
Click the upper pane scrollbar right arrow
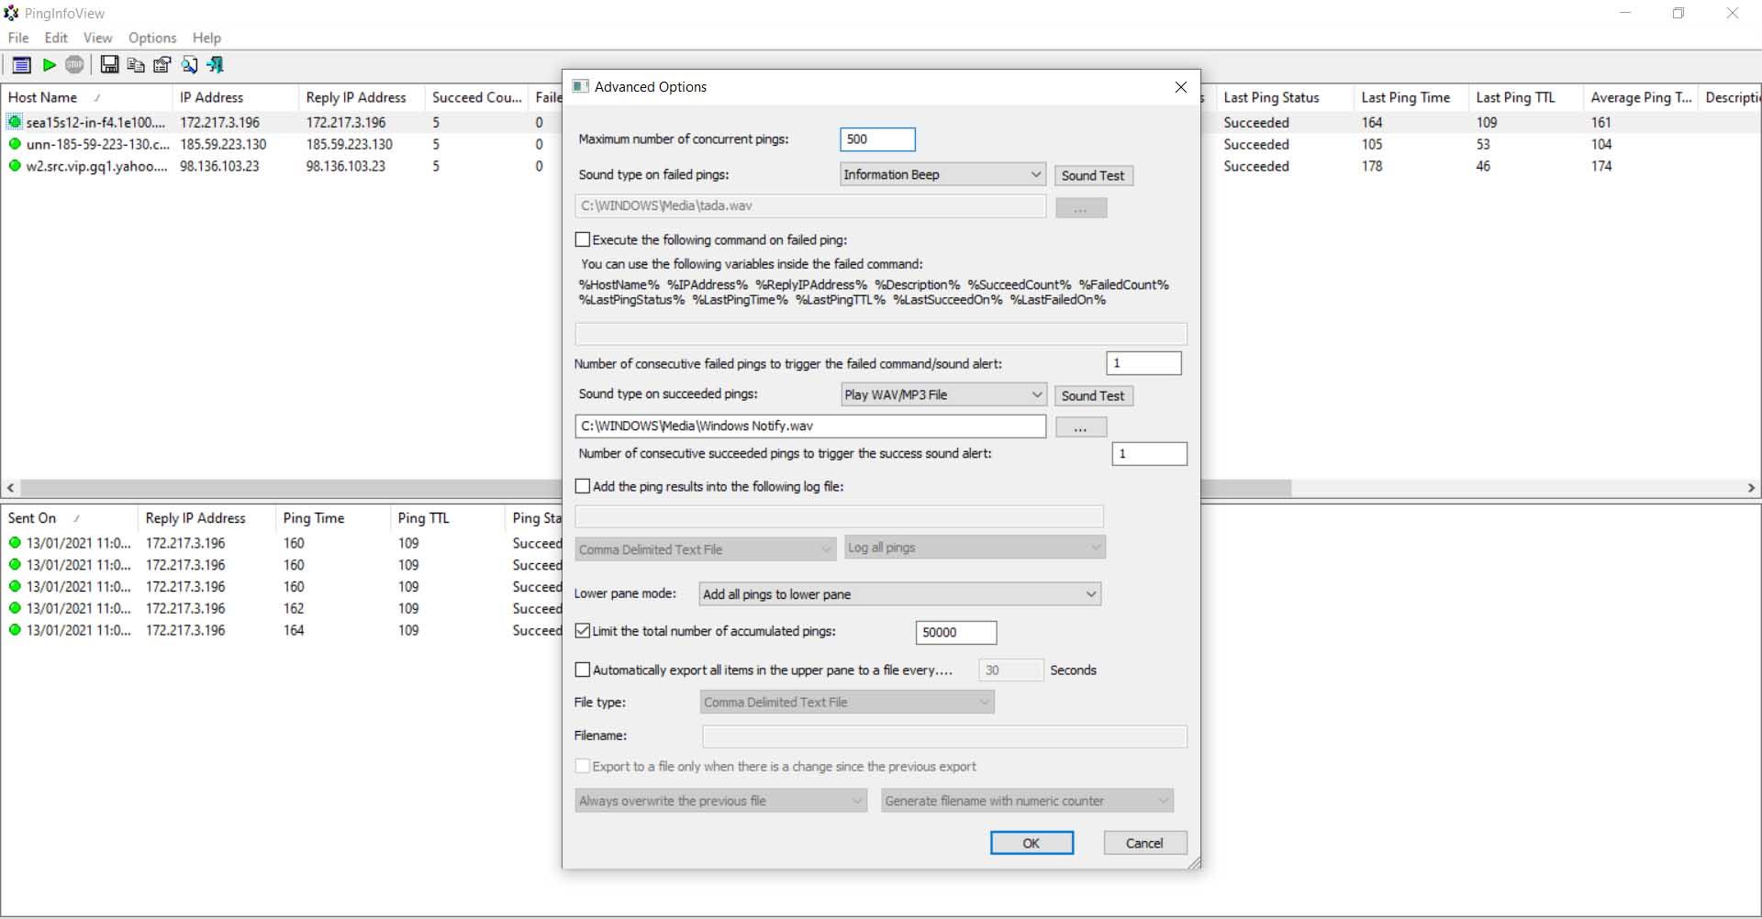(1751, 488)
